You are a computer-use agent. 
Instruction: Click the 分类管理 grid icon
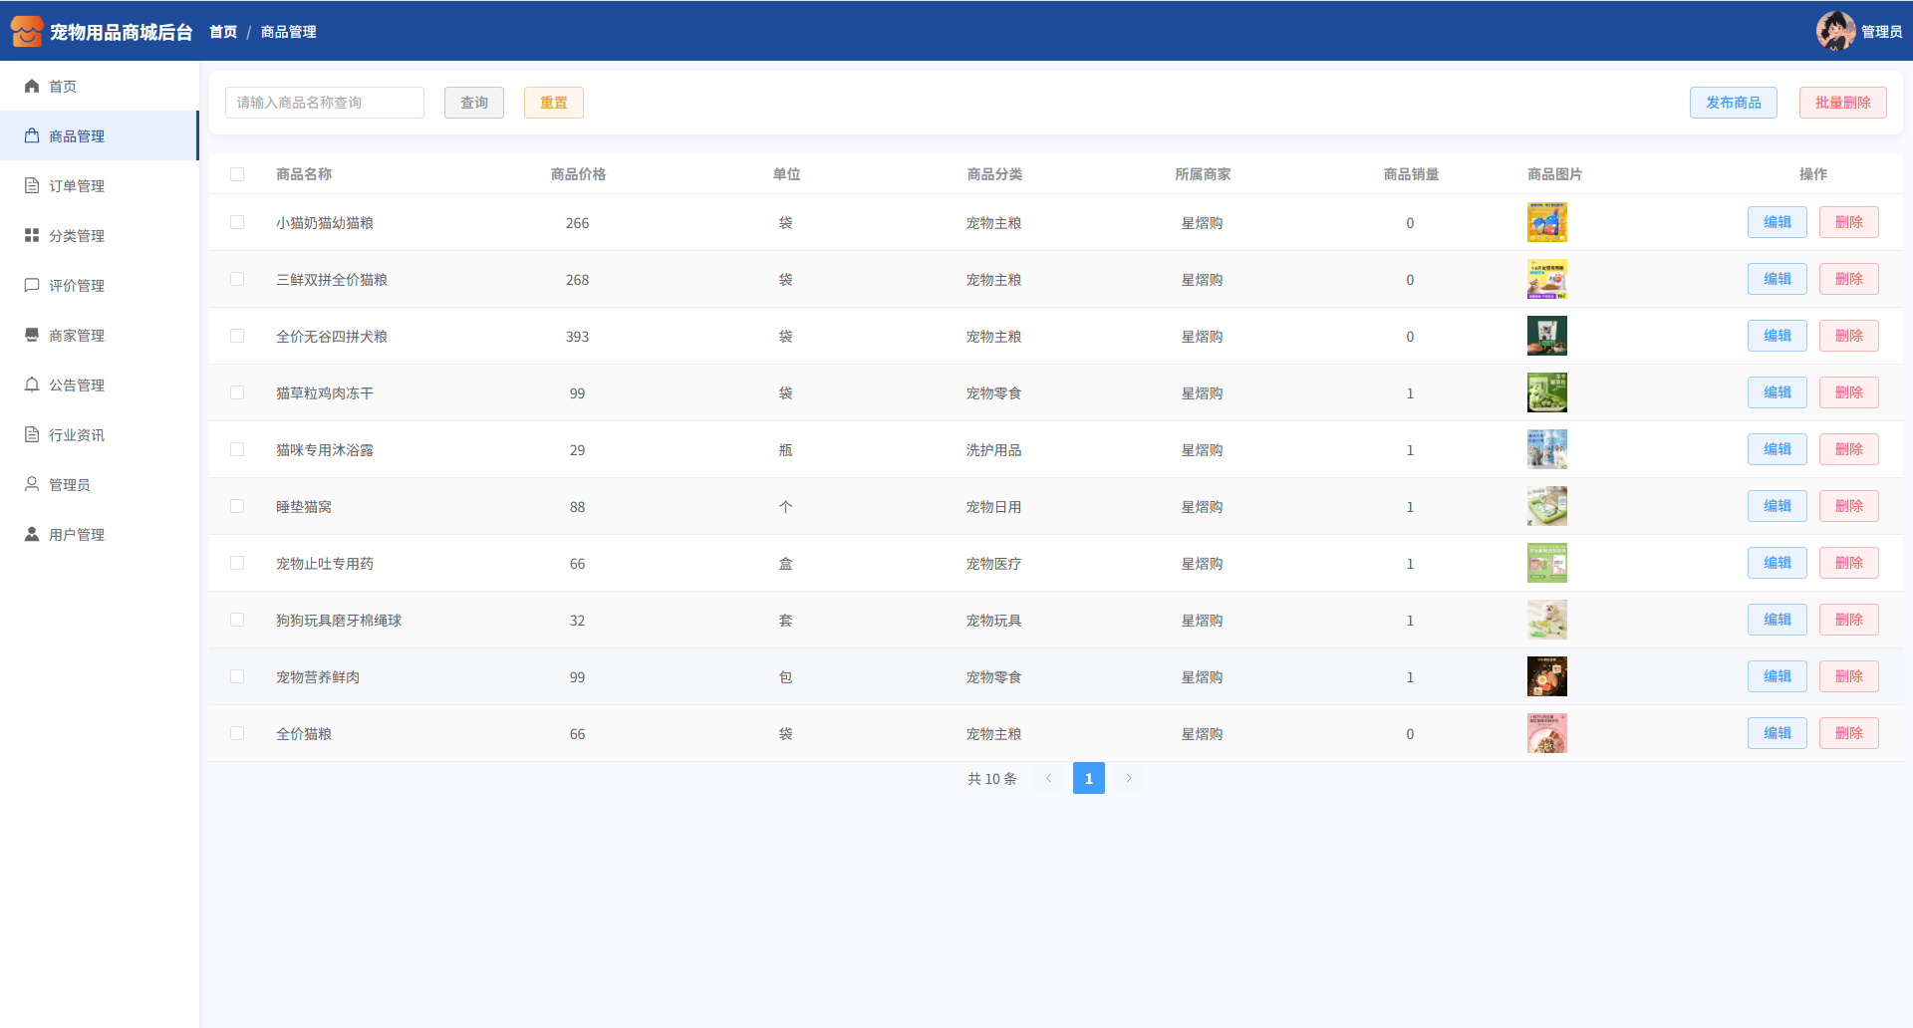32,236
